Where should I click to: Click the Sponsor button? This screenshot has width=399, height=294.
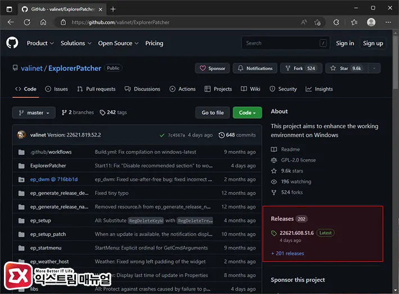(x=212, y=68)
